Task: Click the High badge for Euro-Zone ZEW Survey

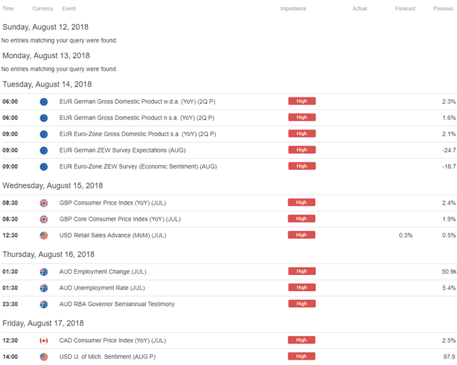Action: (302, 166)
